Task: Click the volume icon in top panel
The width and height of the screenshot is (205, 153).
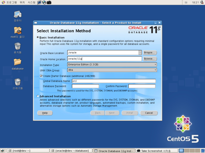Action: coord(202,2)
